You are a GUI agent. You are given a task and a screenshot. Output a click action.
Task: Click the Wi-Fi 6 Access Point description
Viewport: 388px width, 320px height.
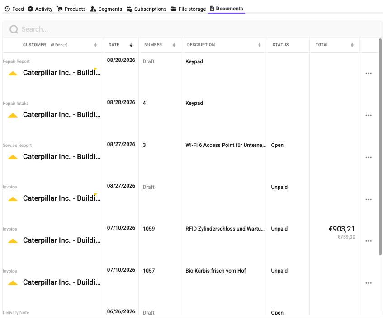226,145
